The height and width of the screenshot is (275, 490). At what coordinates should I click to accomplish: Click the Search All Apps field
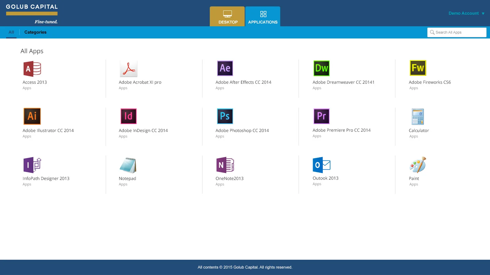click(x=457, y=32)
